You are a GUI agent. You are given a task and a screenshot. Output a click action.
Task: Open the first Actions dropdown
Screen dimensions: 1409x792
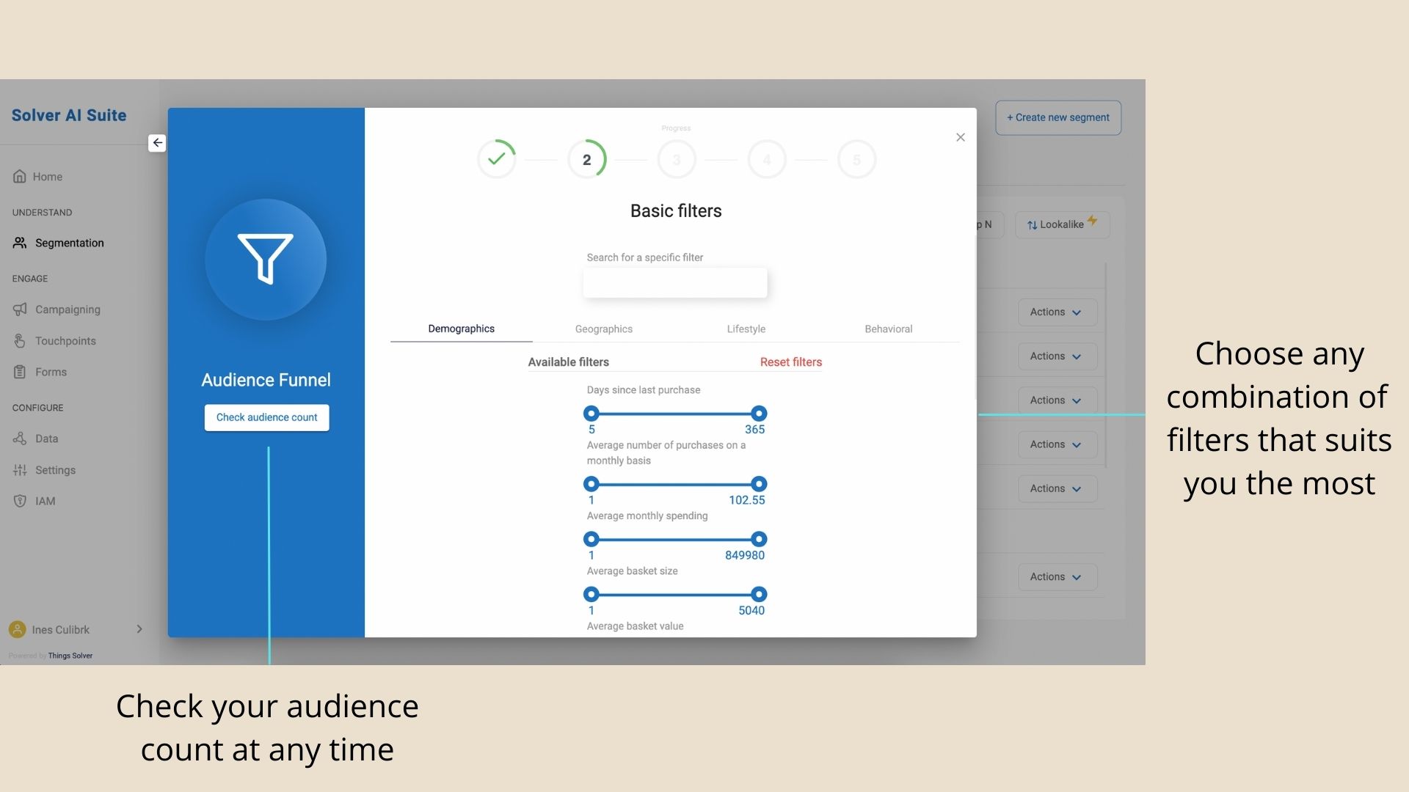pyautogui.click(x=1057, y=312)
